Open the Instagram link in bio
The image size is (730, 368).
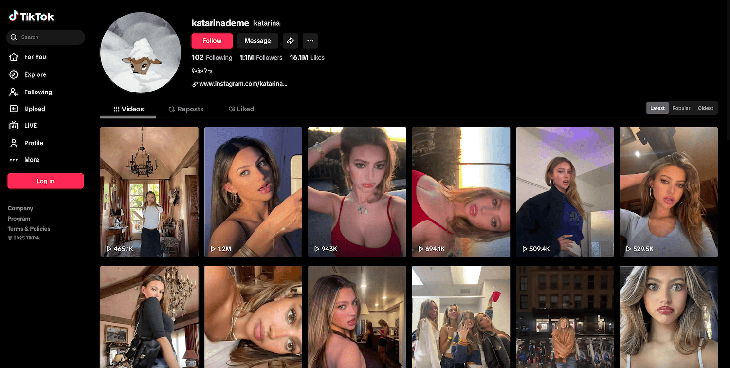[x=243, y=84]
